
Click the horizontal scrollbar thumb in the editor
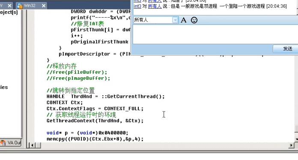click(38, 145)
